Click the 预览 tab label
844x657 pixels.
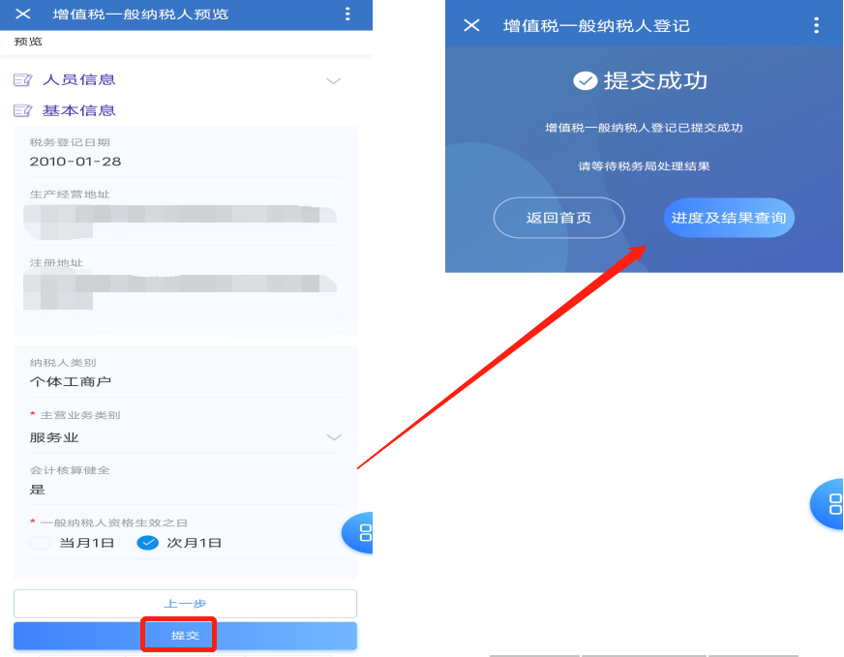(x=28, y=42)
